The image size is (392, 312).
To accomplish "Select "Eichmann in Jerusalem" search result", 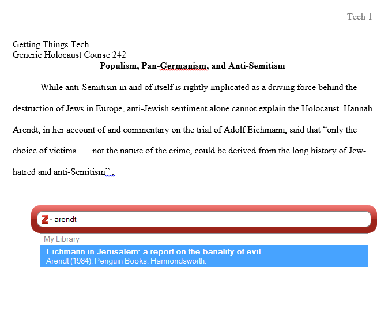I will 153,252.
